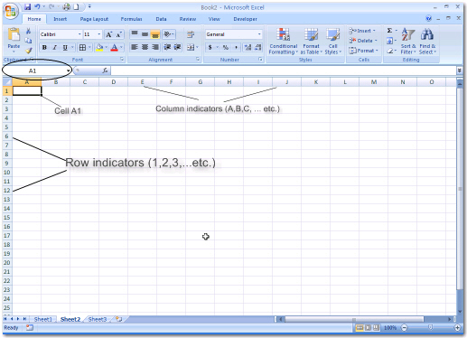Click the AutoSum sigma icon

(x=389, y=31)
